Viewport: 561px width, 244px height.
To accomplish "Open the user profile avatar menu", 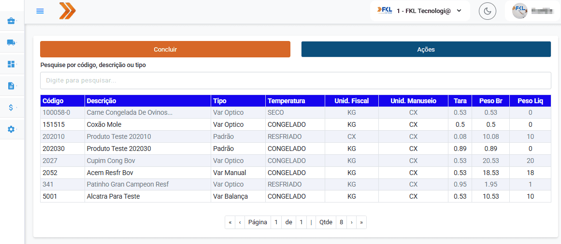I will click(x=532, y=11).
